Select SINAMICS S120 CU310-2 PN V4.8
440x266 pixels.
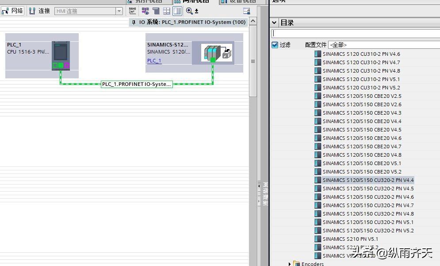pos(361,71)
